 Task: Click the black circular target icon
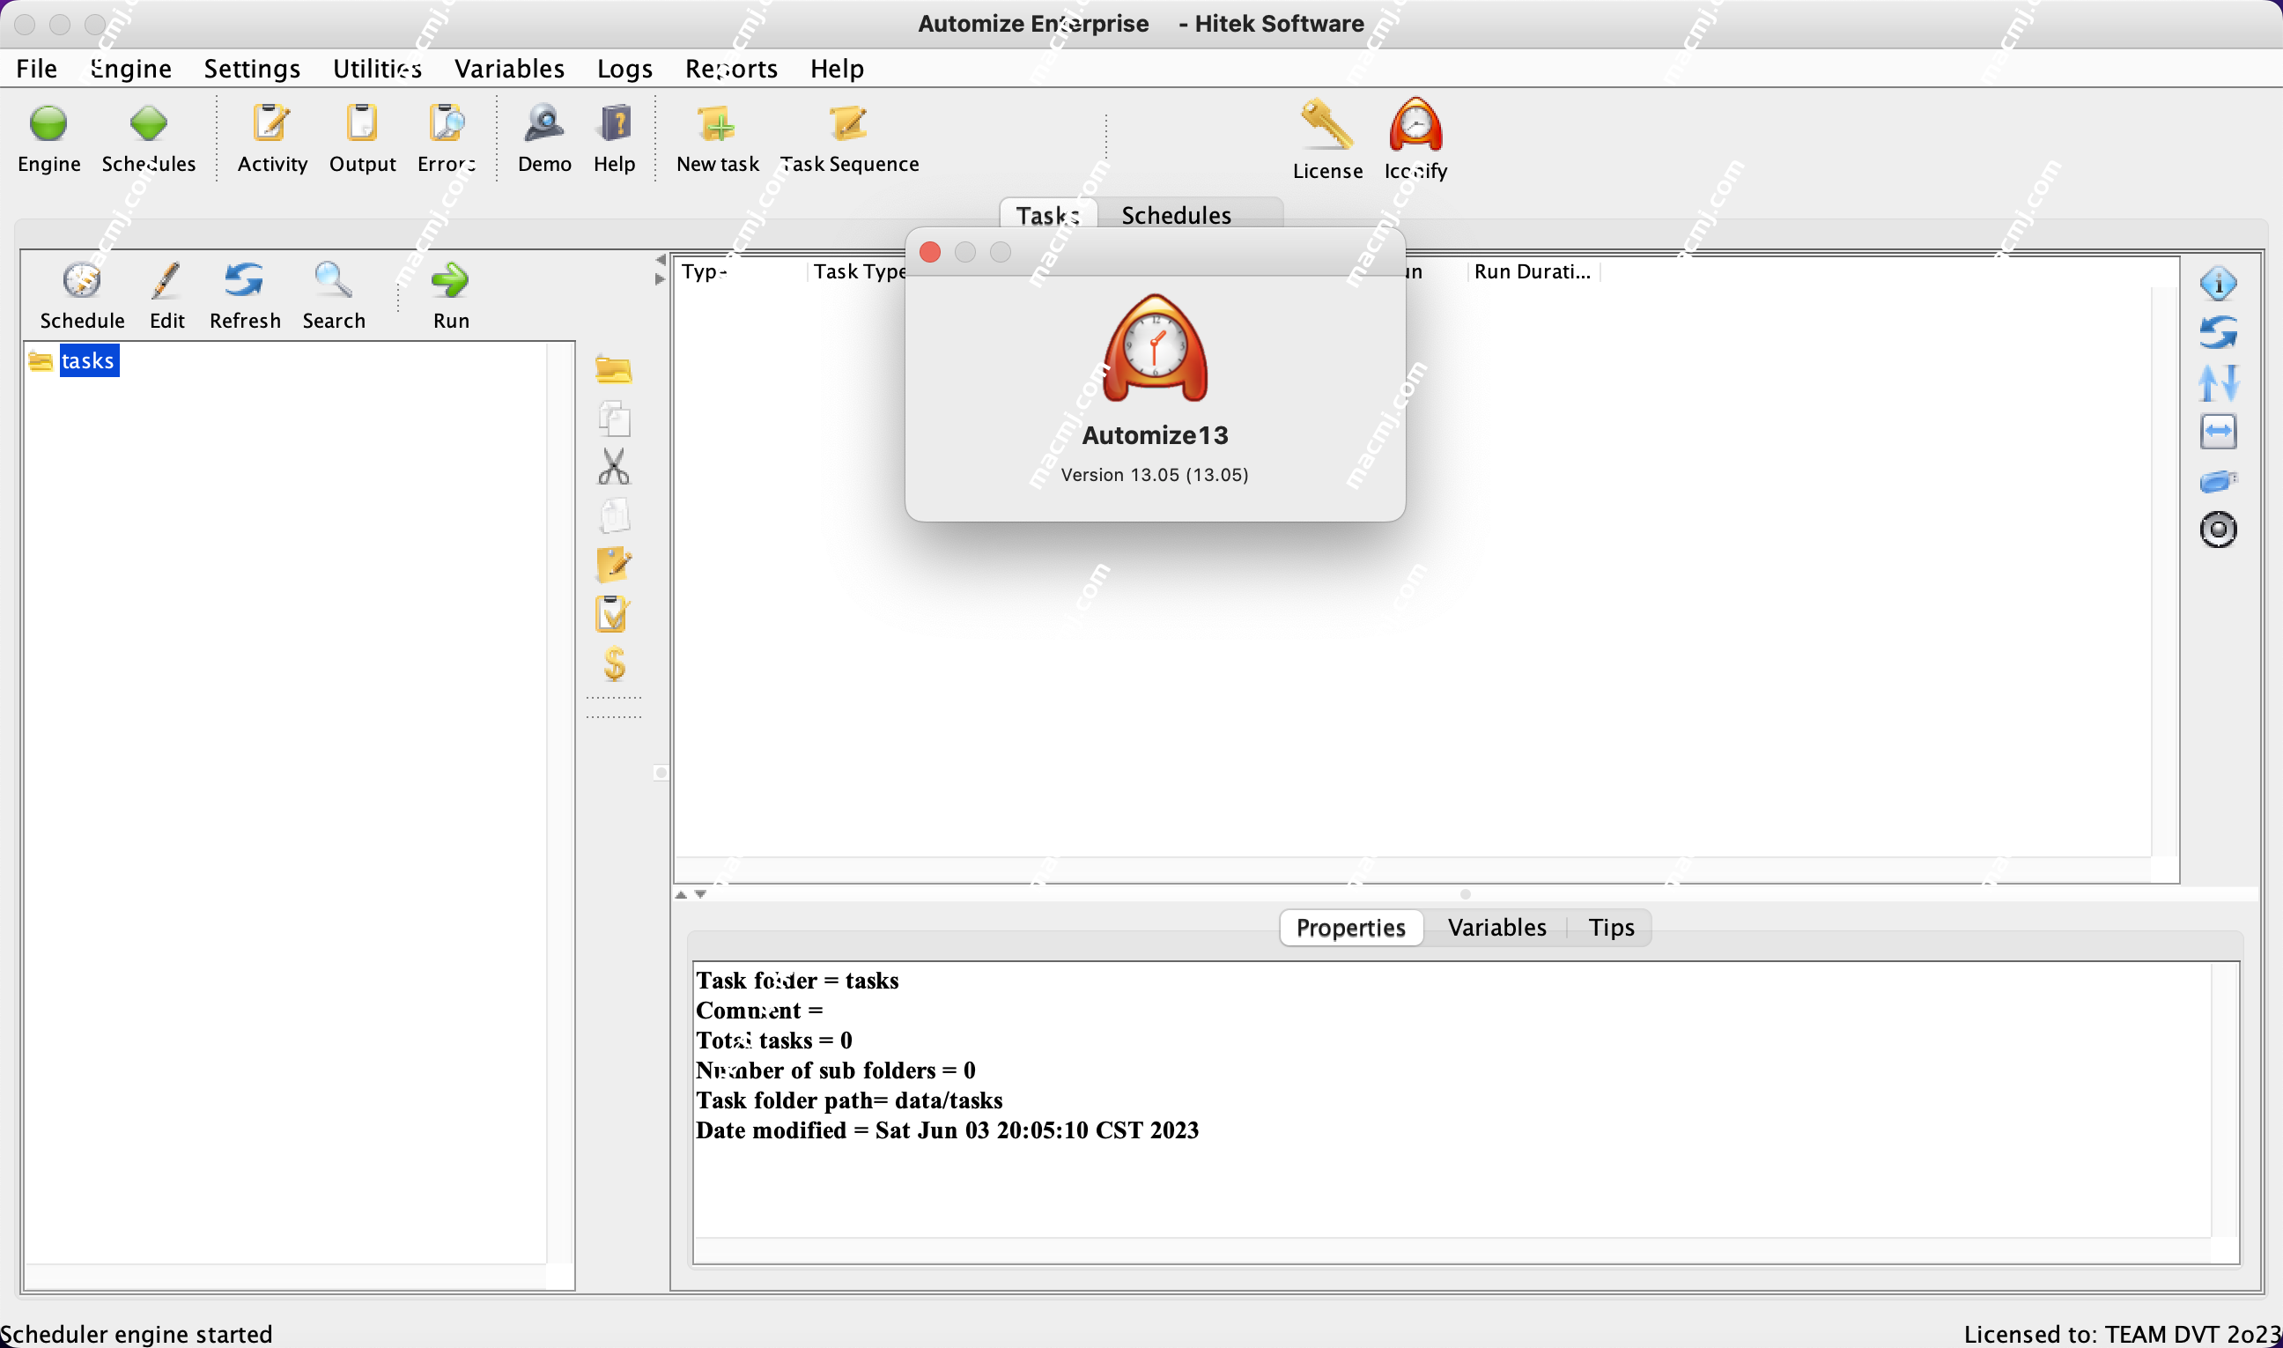2219,530
